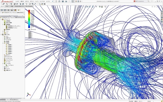This screenshot has width=163, height=102.
Task: Click the Save disk icon
Action: [63, 1]
